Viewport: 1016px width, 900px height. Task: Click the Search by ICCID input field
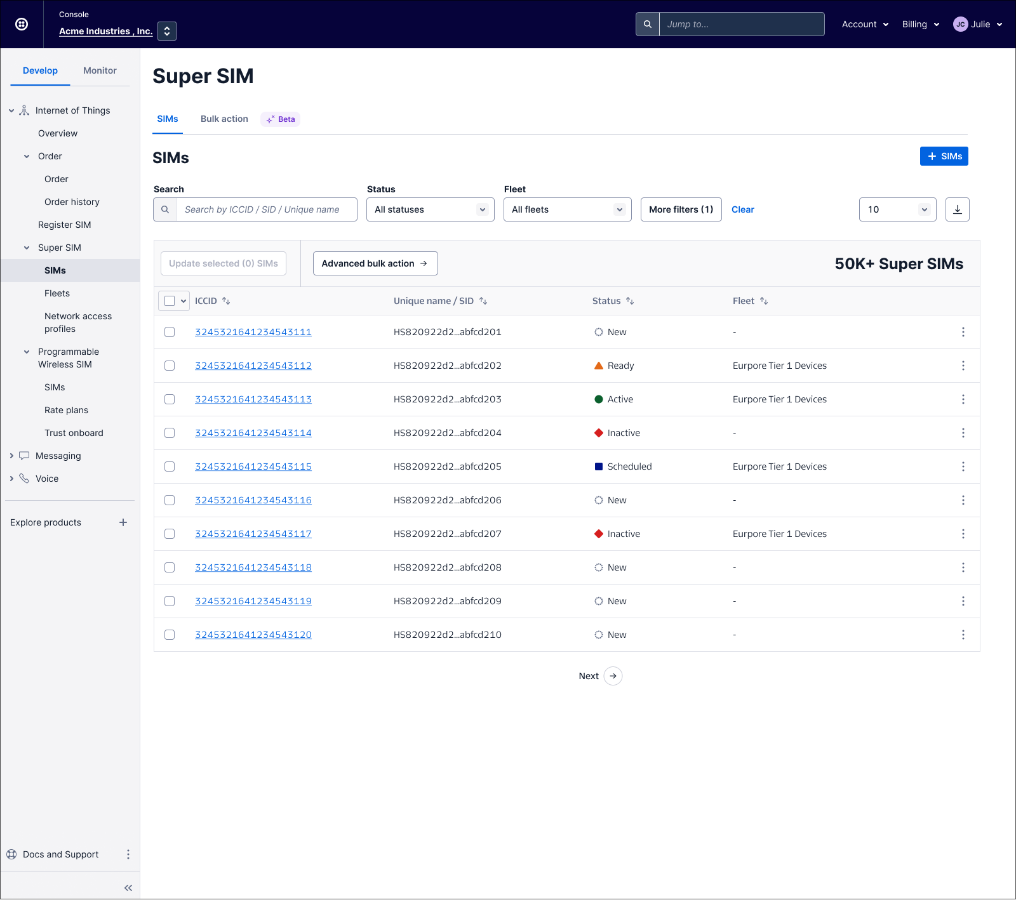tap(267, 209)
